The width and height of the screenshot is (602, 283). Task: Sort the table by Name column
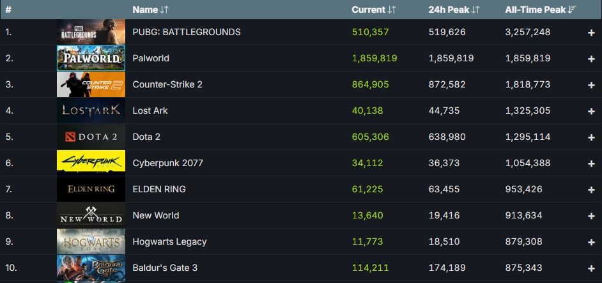point(150,10)
